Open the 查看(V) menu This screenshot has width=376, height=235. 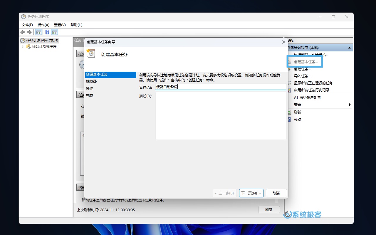[60, 25]
